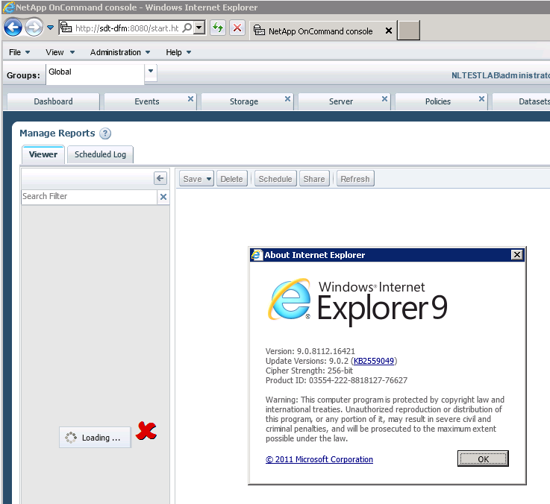Switch to the Events tab

coord(146,101)
